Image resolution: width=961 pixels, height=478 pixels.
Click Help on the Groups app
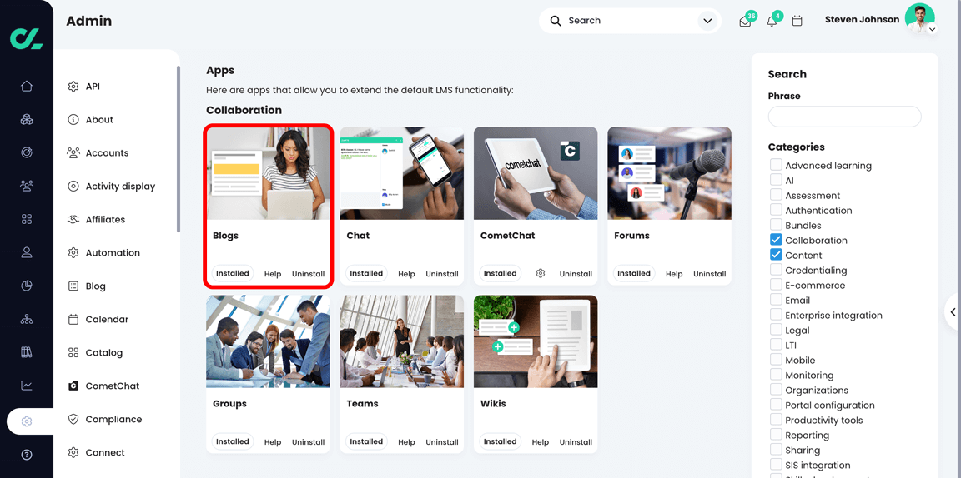pyautogui.click(x=273, y=442)
